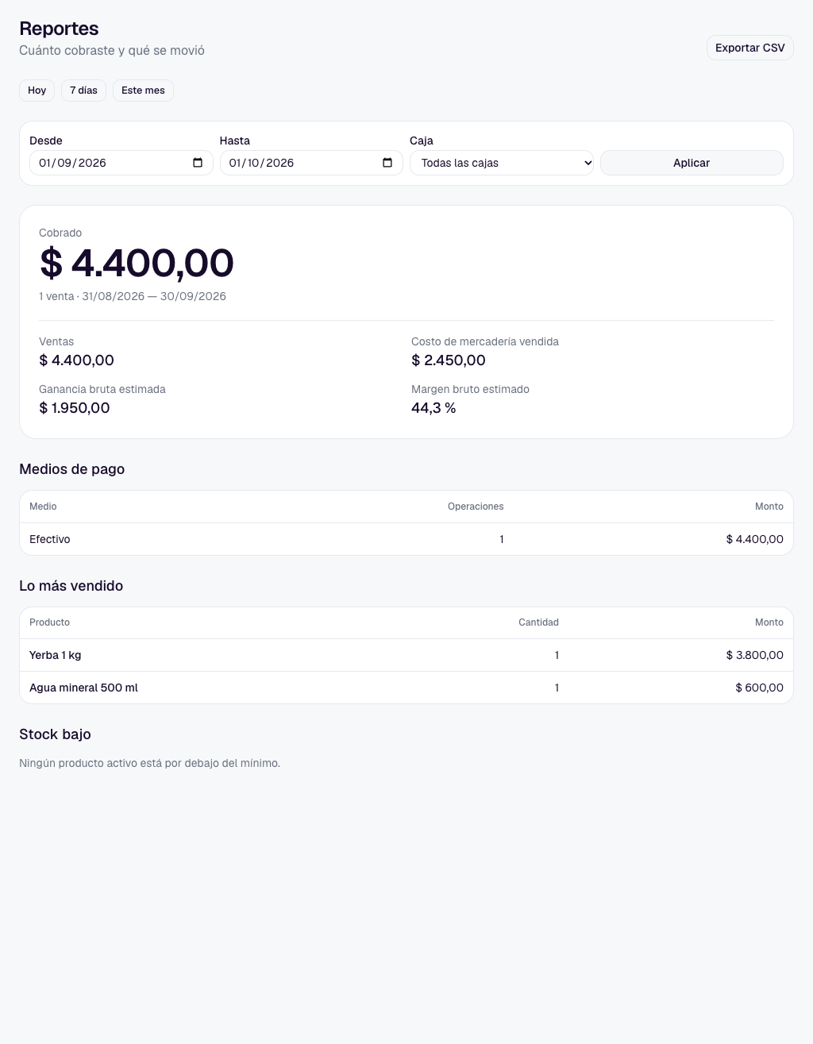This screenshot has width=813, height=1044.
Task: Select the Hoy quick range filter
Action: click(x=37, y=91)
